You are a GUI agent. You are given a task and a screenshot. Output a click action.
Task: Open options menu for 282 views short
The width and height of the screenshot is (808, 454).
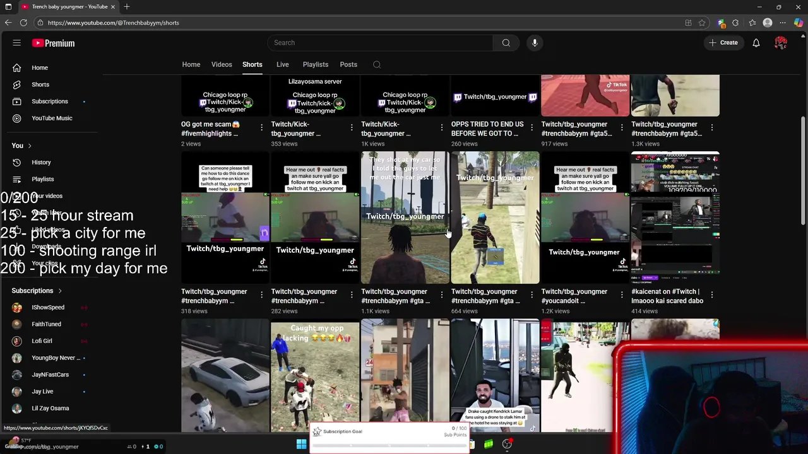pos(352,295)
